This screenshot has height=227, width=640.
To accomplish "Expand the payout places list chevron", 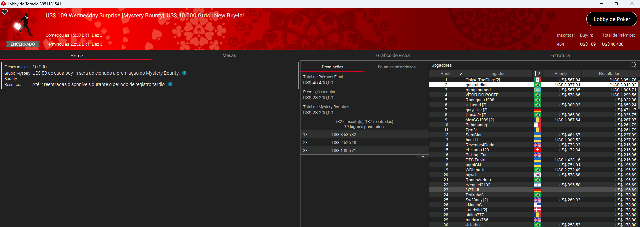I will coord(423,156).
